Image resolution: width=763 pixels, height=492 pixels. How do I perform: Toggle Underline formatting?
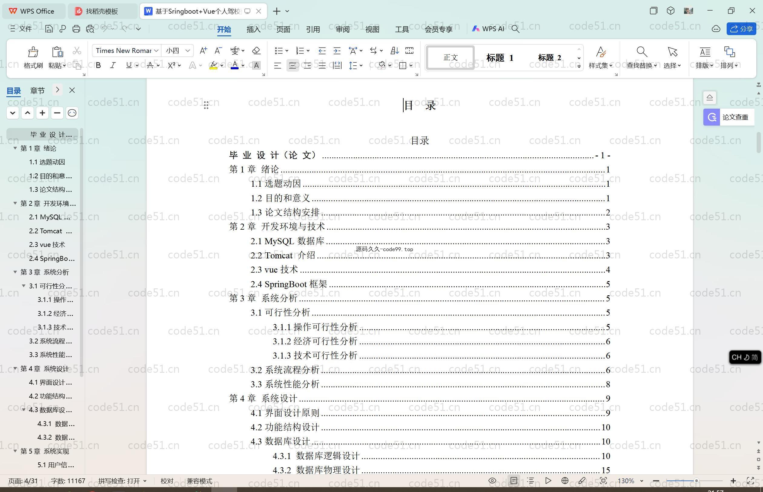[x=128, y=65]
